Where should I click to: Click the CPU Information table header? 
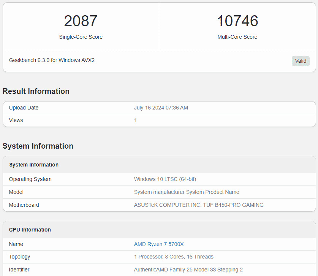(x=30, y=230)
